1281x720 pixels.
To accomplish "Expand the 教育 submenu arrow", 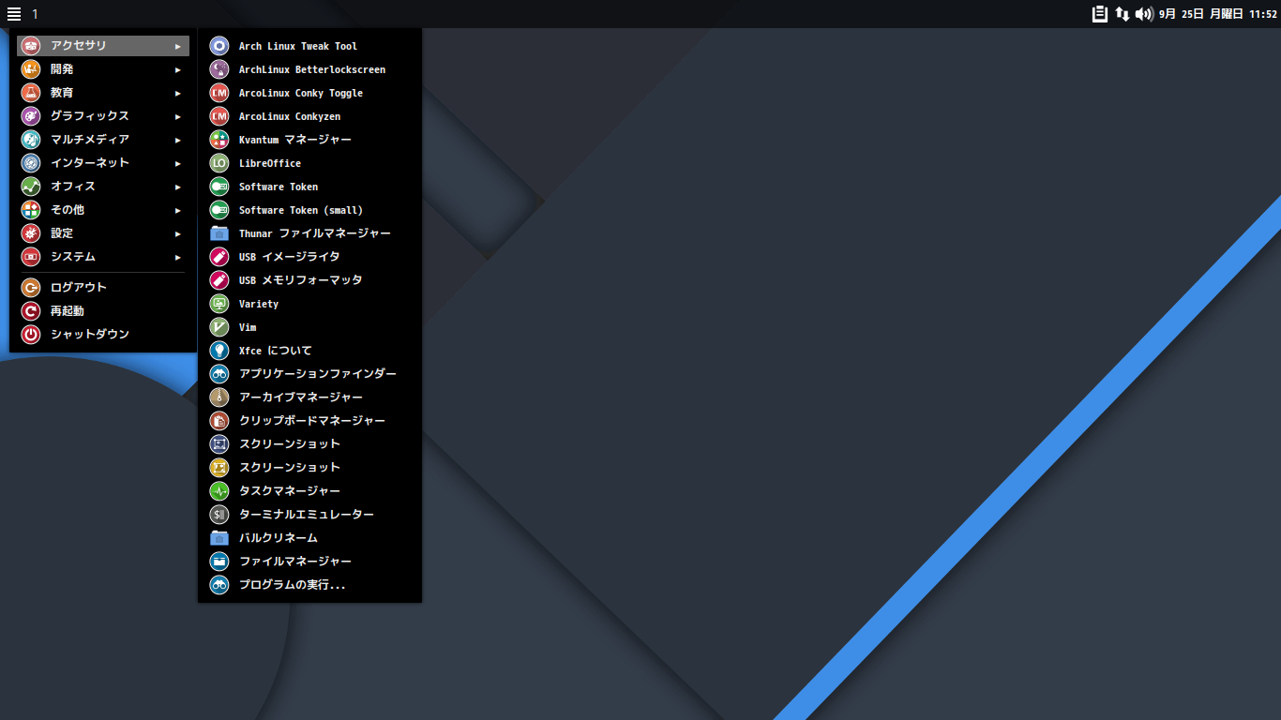I will pyautogui.click(x=178, y=93).
